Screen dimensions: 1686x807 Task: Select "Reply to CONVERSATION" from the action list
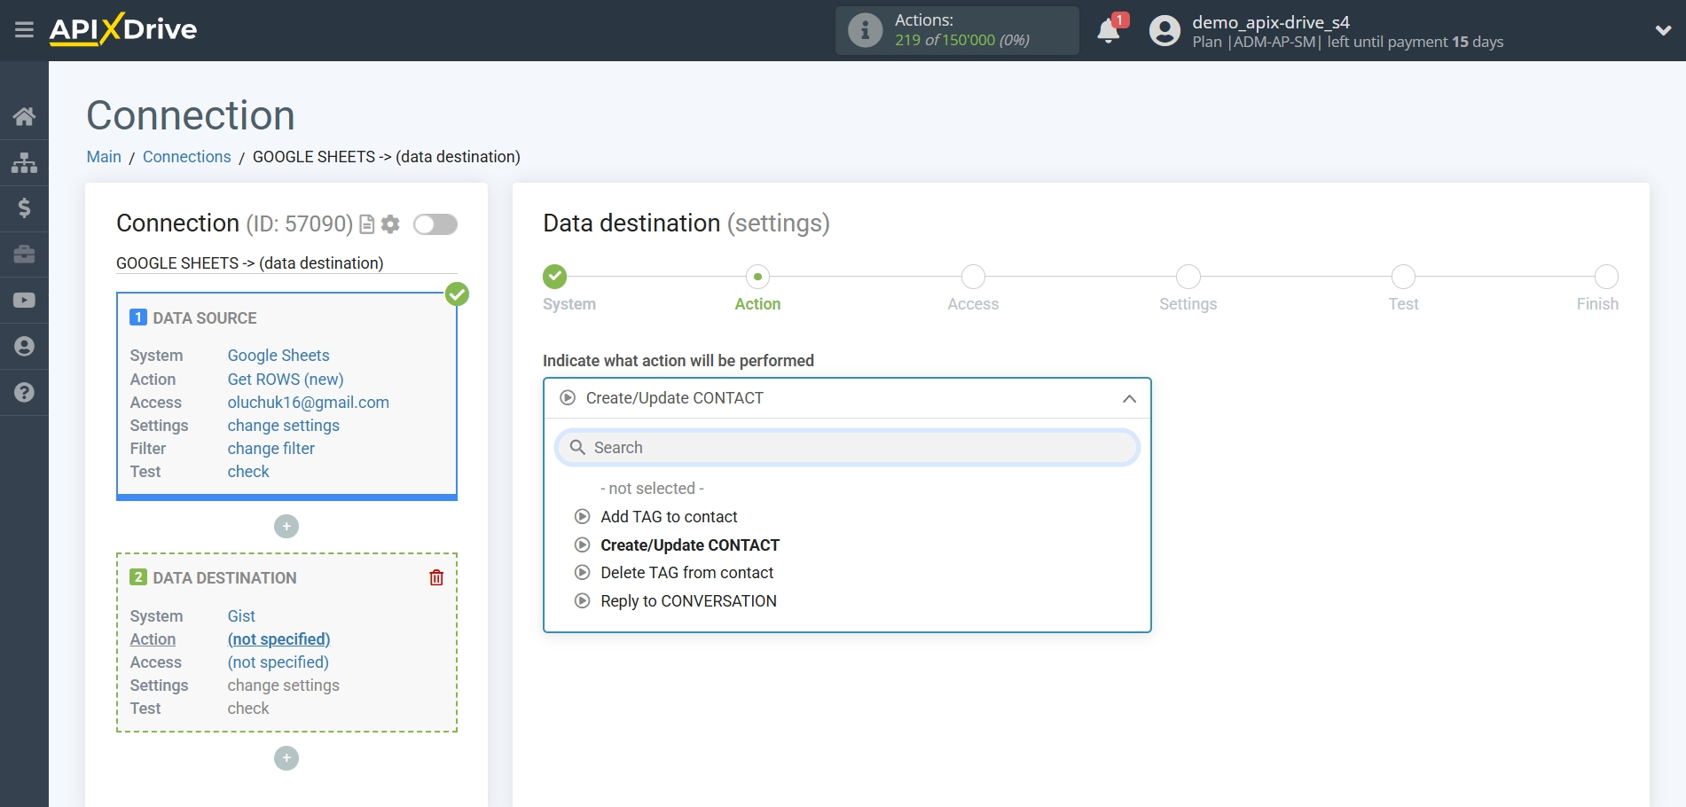pyautogui.click(x=688, y=600)
